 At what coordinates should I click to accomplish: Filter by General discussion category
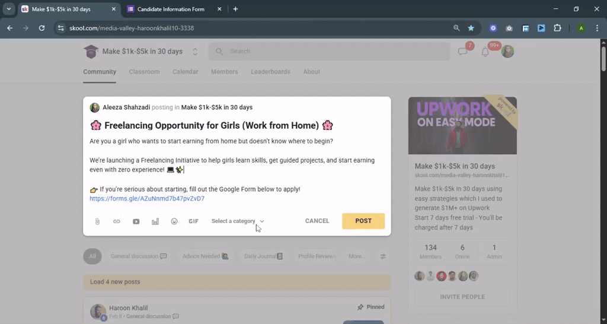coord(139,256)
